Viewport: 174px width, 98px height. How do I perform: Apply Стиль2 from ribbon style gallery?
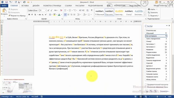(129, 13)
